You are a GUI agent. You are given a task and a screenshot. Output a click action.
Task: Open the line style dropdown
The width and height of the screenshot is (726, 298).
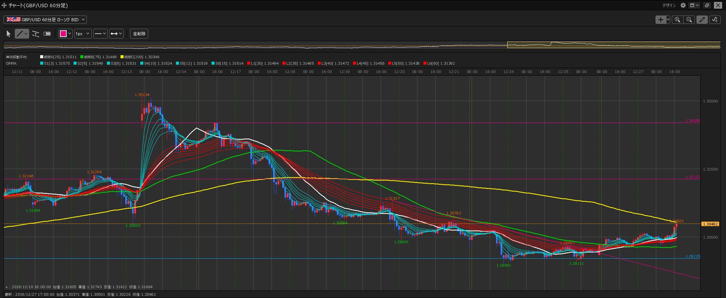[100, 34]
